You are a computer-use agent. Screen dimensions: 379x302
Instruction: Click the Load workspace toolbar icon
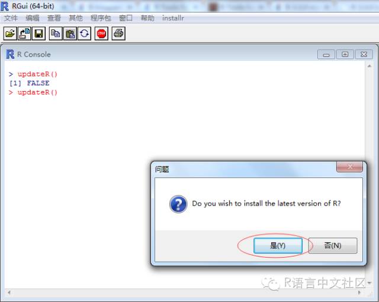click(24, 33)
